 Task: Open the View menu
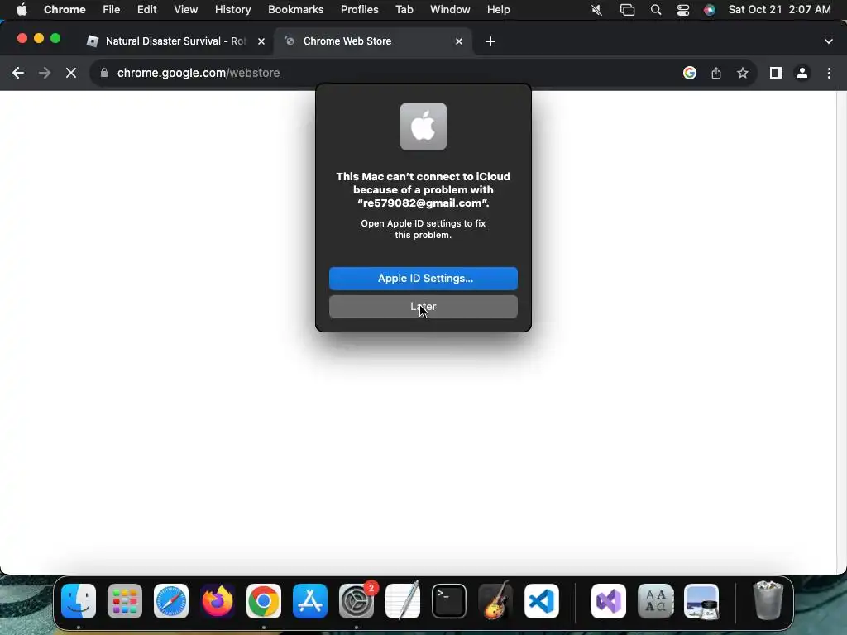(185, 10)
